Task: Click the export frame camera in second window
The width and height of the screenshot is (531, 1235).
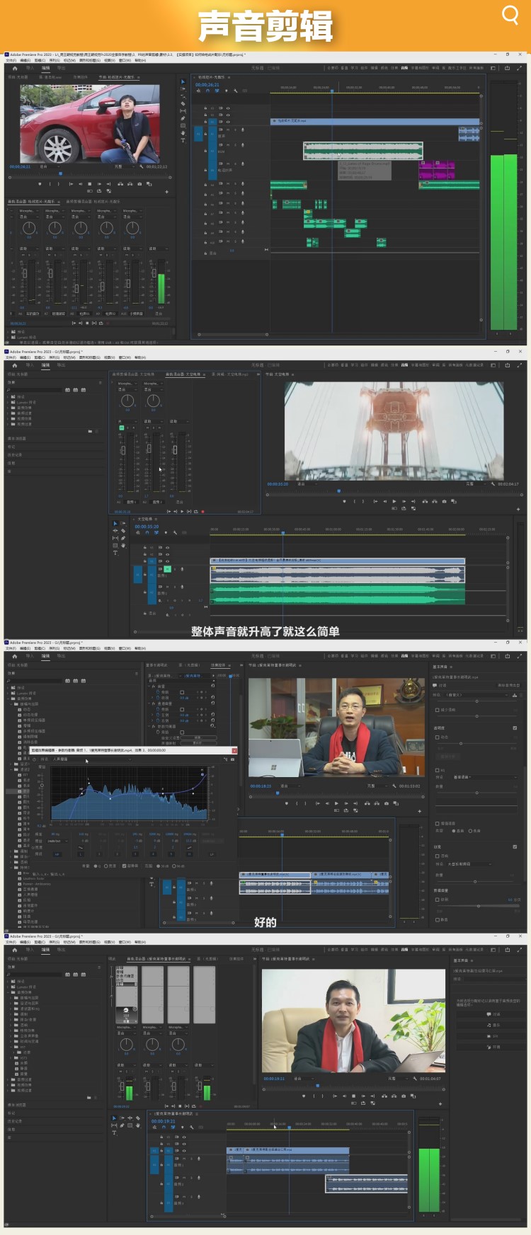Action: click(x=444, y=501)
